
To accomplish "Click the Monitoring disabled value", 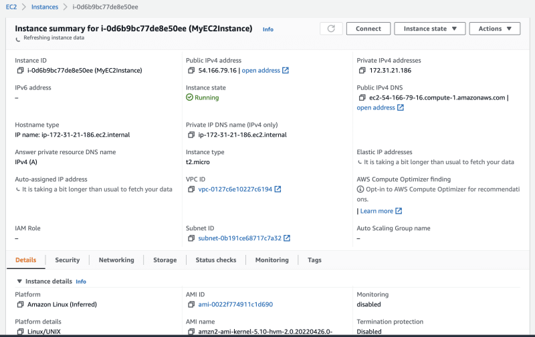I will pyautogui.click(x=368, y=304).
